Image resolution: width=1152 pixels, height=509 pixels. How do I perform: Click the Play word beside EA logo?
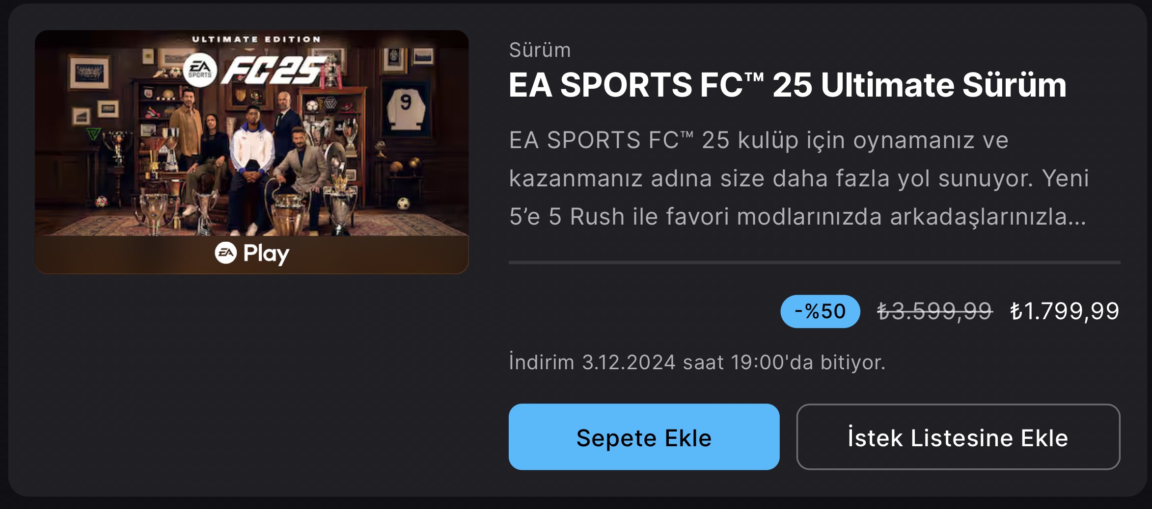(266, 254)
